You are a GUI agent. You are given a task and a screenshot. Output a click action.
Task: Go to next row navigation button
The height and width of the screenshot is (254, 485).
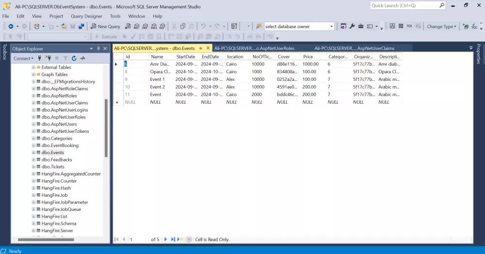tap(165, 239)
